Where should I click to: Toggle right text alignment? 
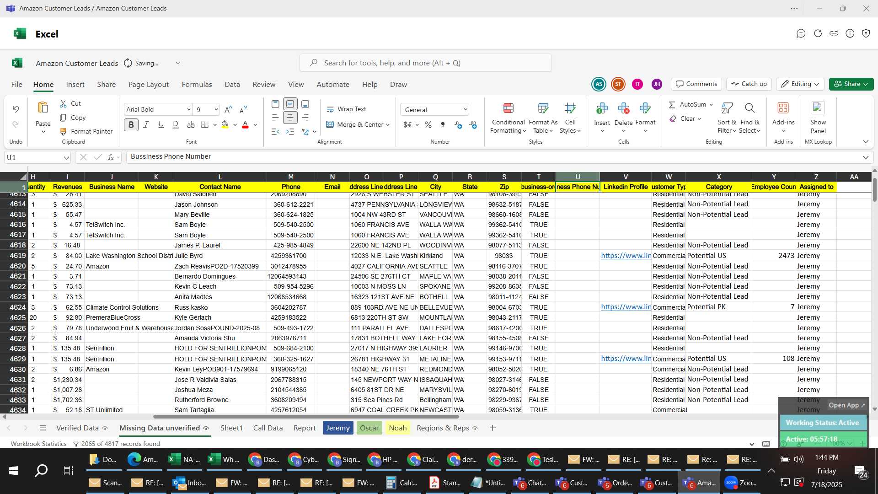(305, 118)
